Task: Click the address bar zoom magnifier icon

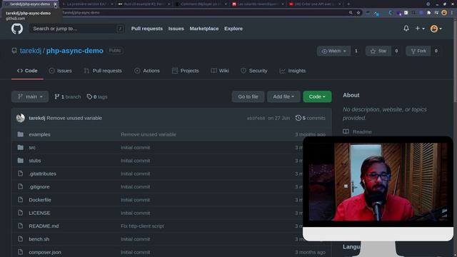Action: [x=351, y=13]
